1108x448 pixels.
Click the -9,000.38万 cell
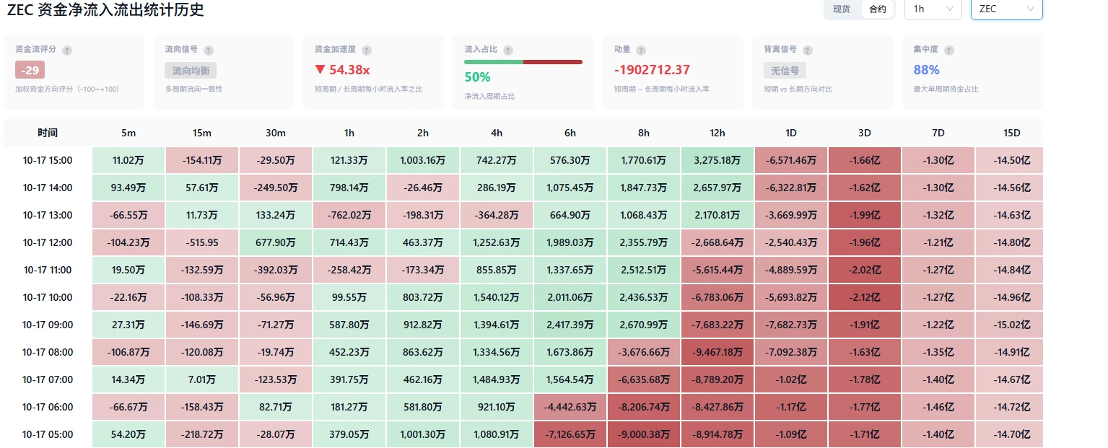coord(644,434)
